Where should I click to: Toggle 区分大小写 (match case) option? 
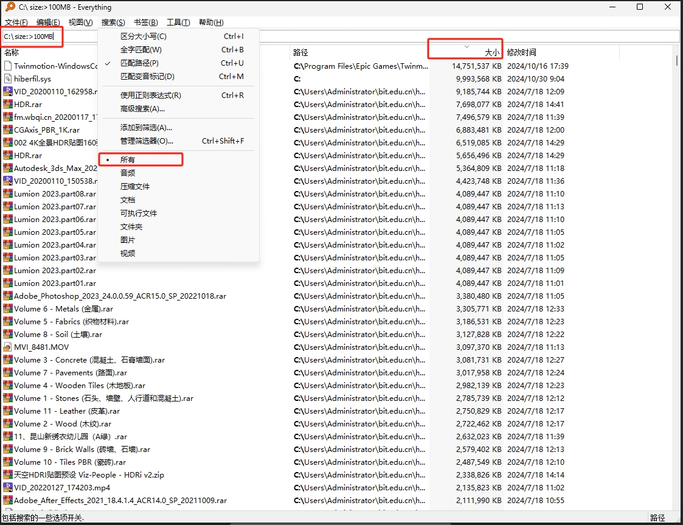tap(179, 36)
